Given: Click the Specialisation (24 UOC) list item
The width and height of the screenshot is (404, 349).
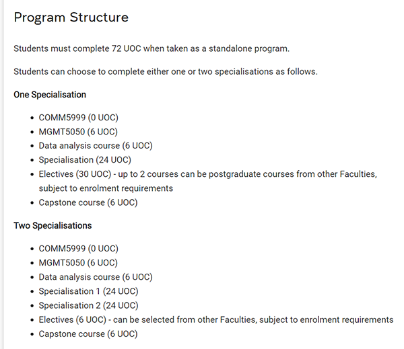Looking at the screenshot, I should click(85, 160).
